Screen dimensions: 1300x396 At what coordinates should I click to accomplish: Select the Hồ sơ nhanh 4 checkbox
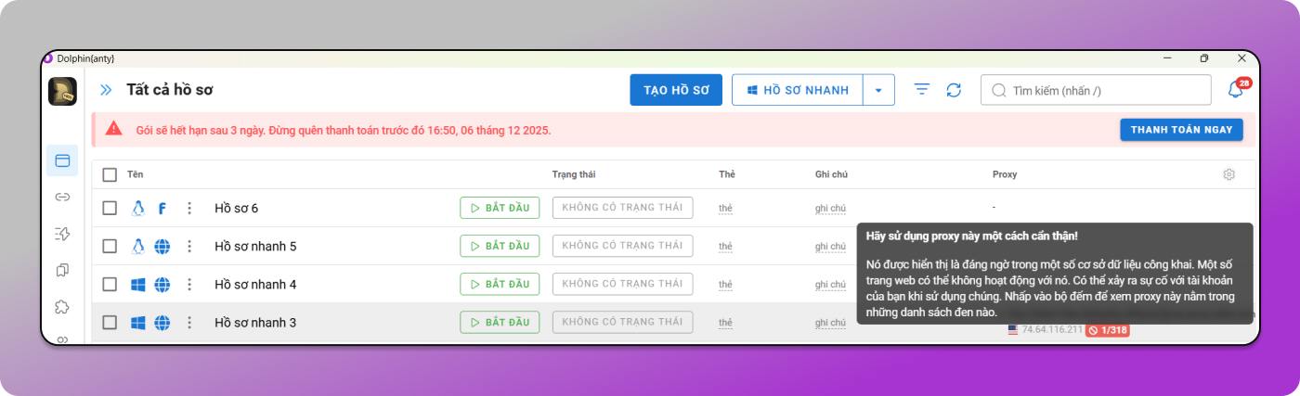pyautogui.click(x=110, y=285)
